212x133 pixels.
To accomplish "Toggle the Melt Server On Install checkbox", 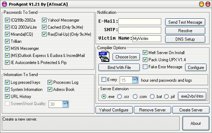I will click(145, 52).
